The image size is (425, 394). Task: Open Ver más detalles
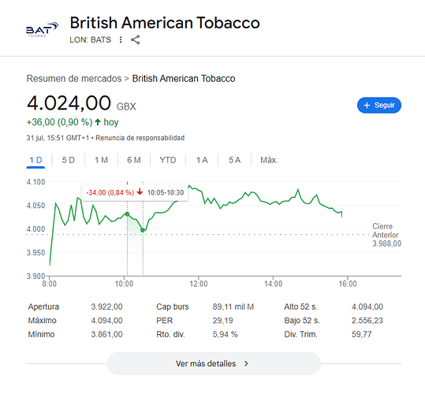(x=214, y=364)
